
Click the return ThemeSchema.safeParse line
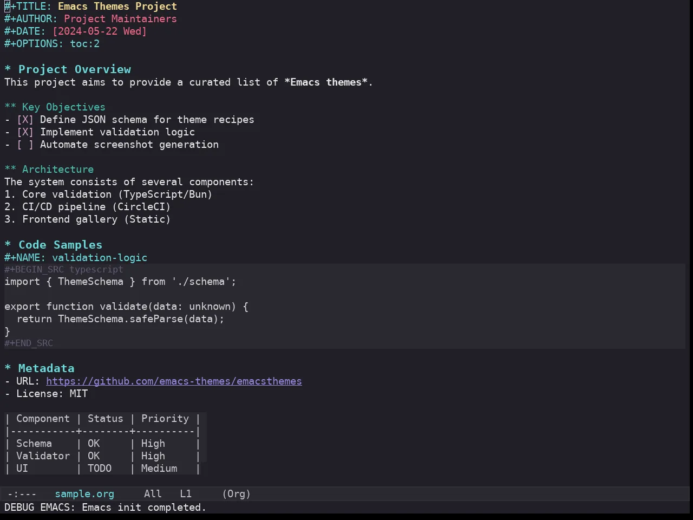click(x=120, y=319)
